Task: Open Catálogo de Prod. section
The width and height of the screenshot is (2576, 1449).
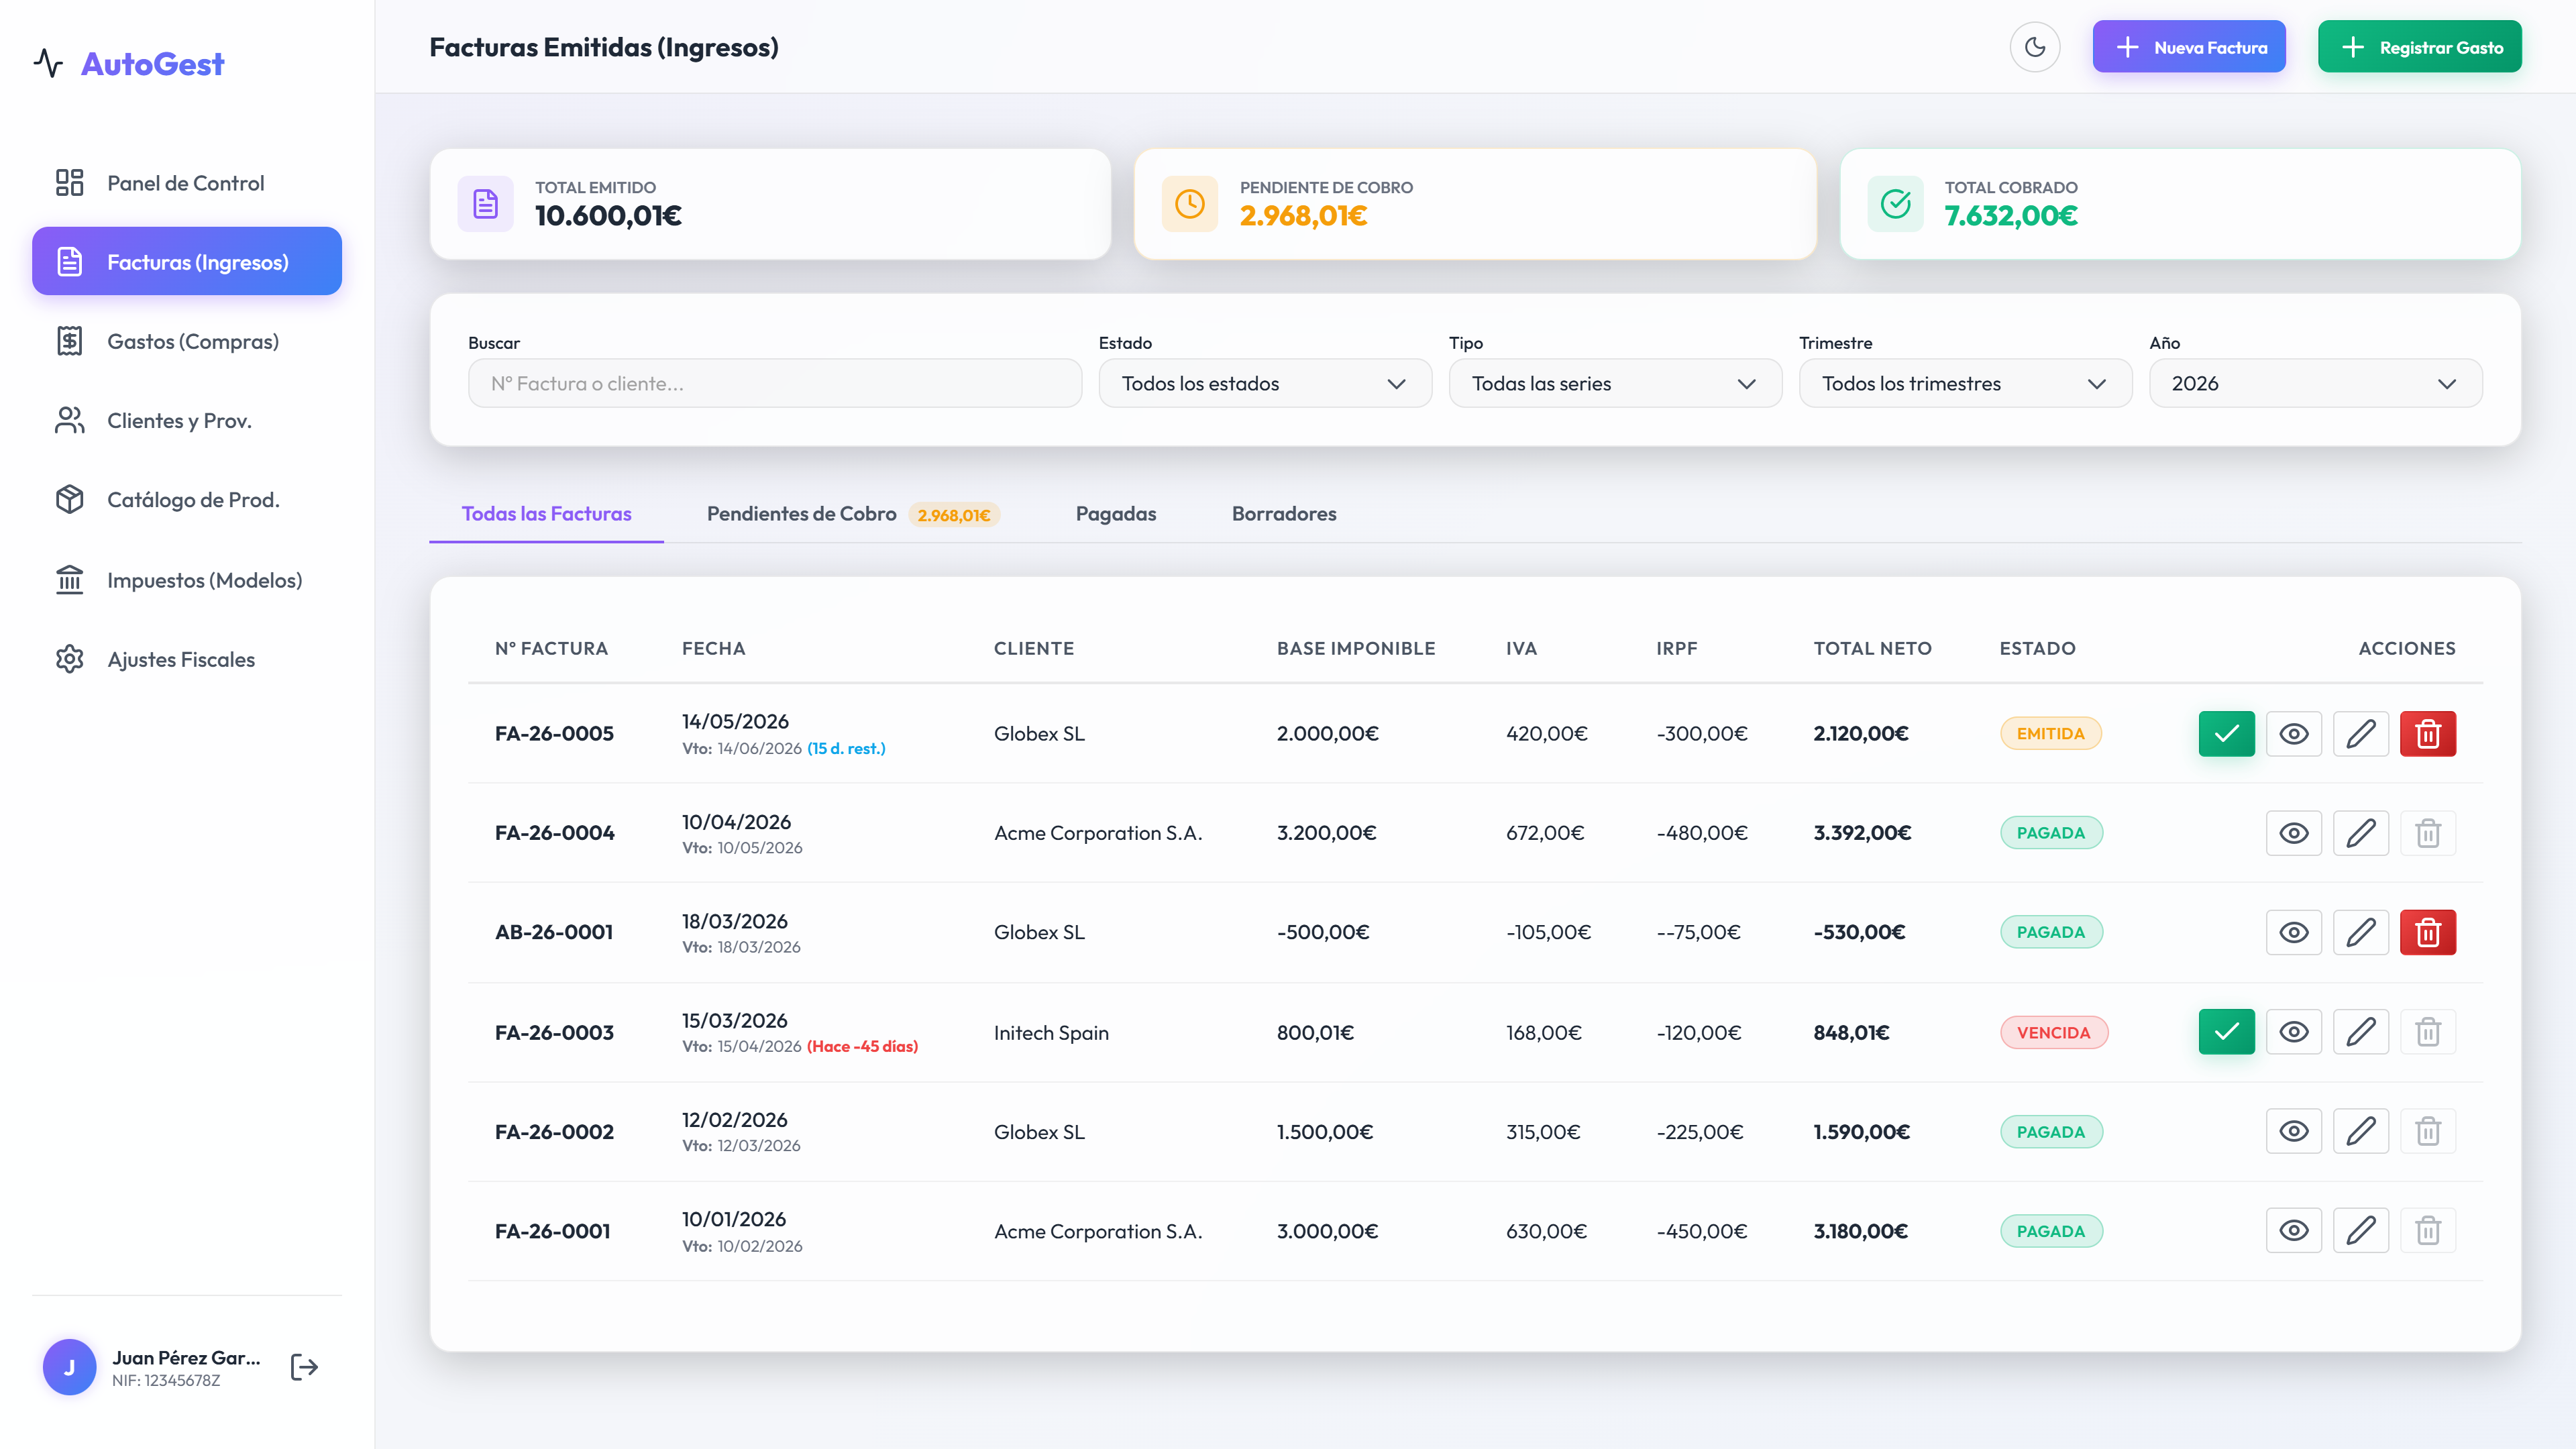Action: pyautogui.click(x=187, y=500)
